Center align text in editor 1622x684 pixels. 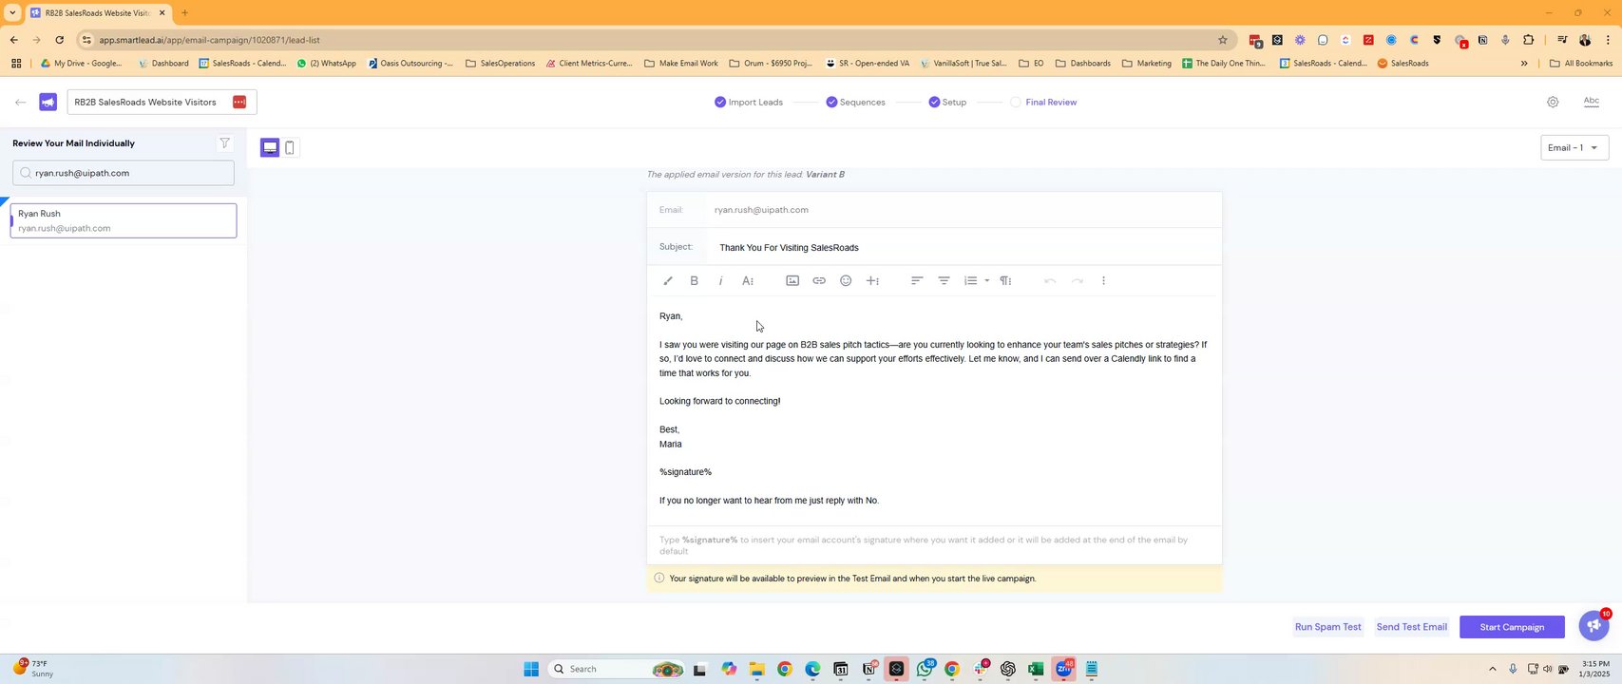[944, 281]
